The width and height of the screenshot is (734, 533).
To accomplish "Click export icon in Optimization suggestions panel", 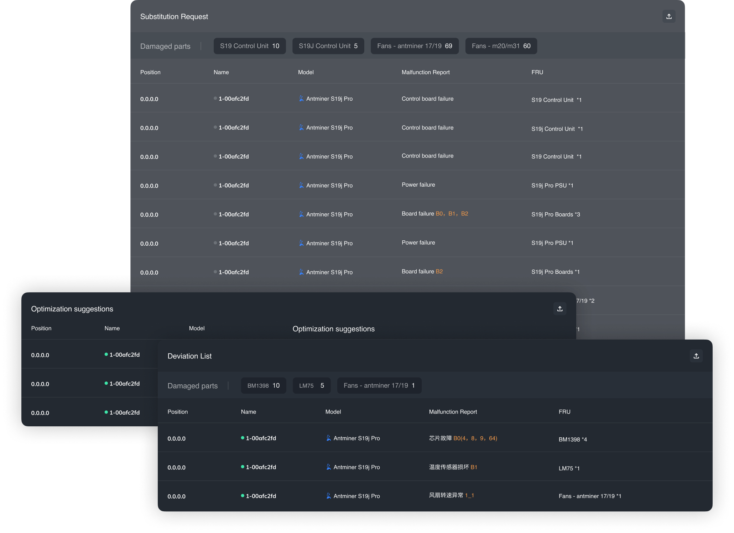I will click(x=559, y=309).
